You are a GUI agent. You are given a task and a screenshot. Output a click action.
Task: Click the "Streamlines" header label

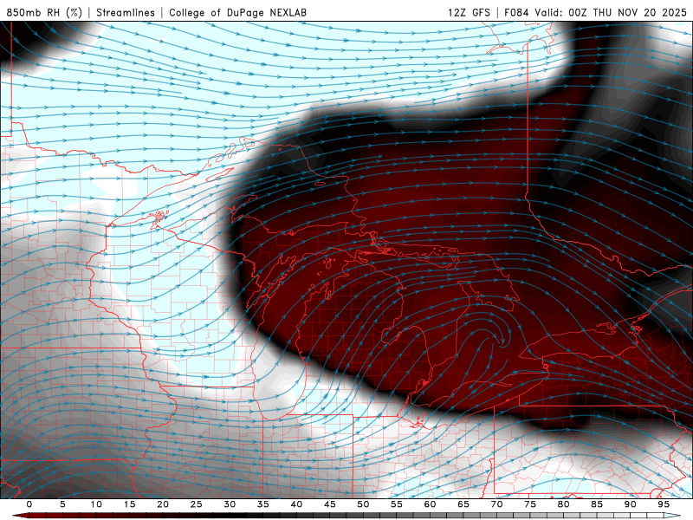pyautogui.click(x=126, y=12)
